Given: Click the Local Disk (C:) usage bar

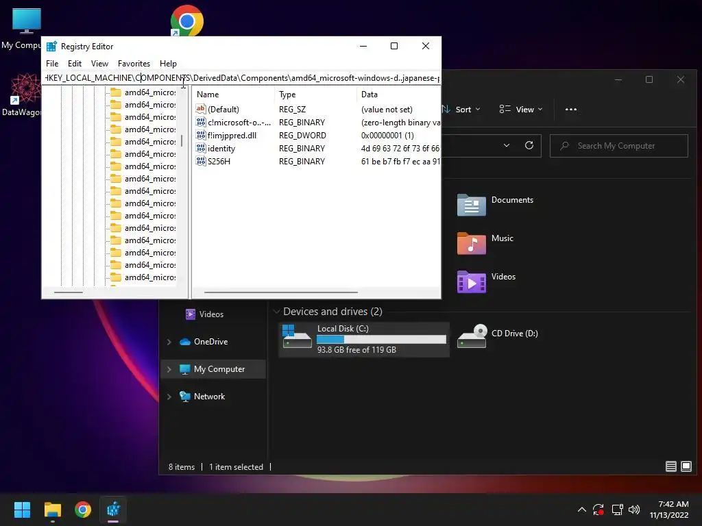Looking at the screenshot, I should (381, 340).
